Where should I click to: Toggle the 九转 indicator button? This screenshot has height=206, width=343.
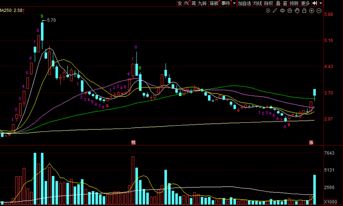pyautogui.click(x=202, y=3)
